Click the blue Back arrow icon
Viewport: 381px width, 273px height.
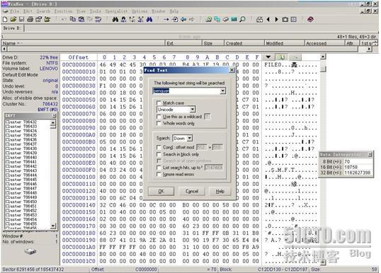click(x=183, y=19)
